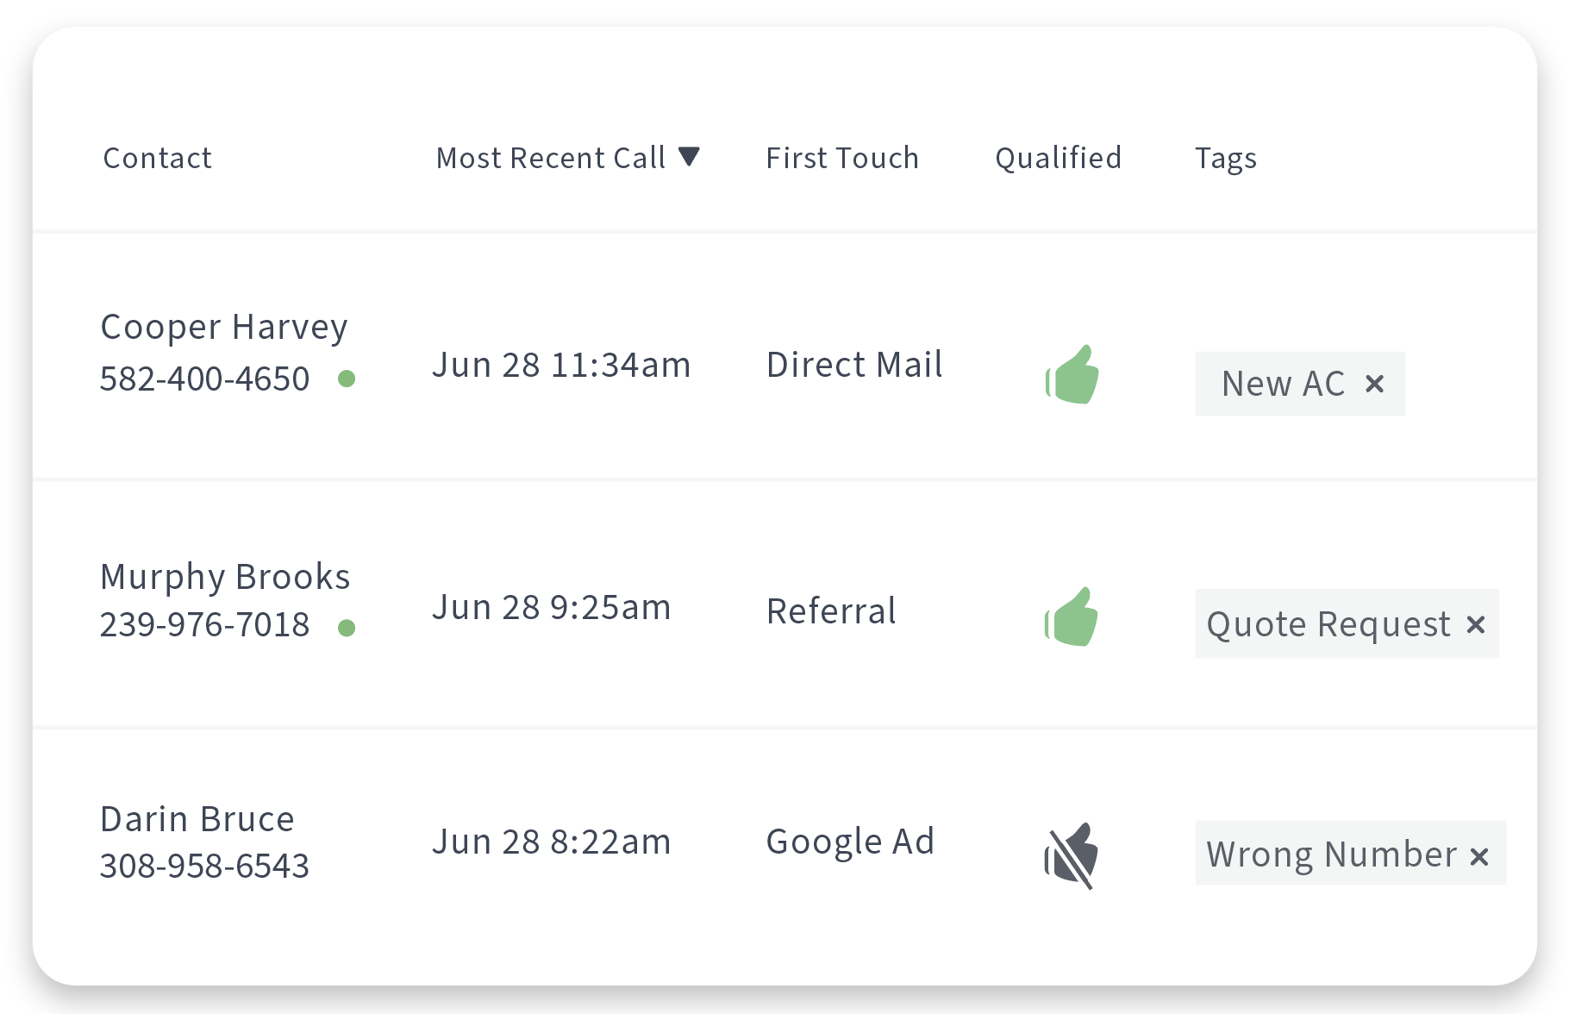
Task: Click the Contact column header
Action: (158, 158)
